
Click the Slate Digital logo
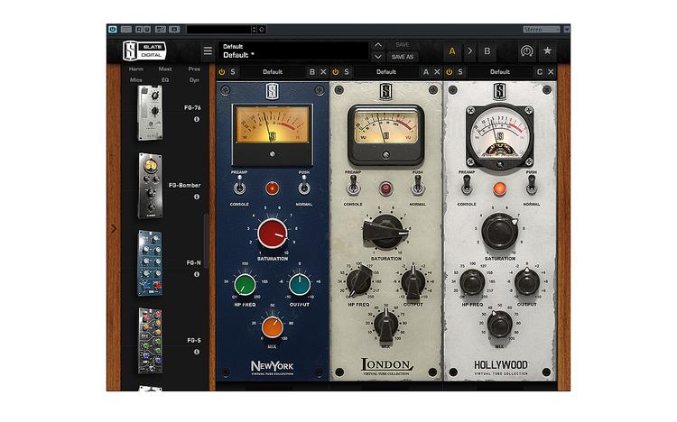(x=144, y=50)
